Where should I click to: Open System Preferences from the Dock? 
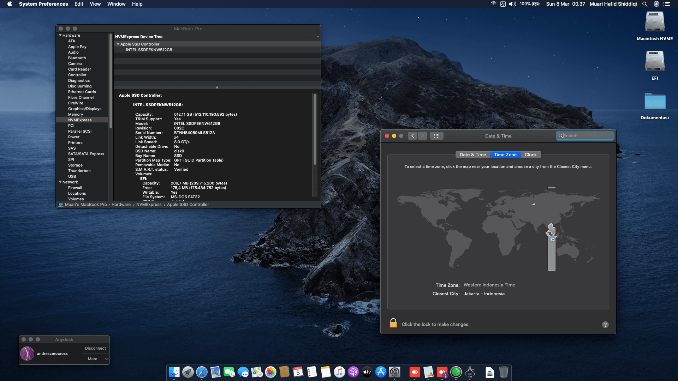click(x=394, y=373)
